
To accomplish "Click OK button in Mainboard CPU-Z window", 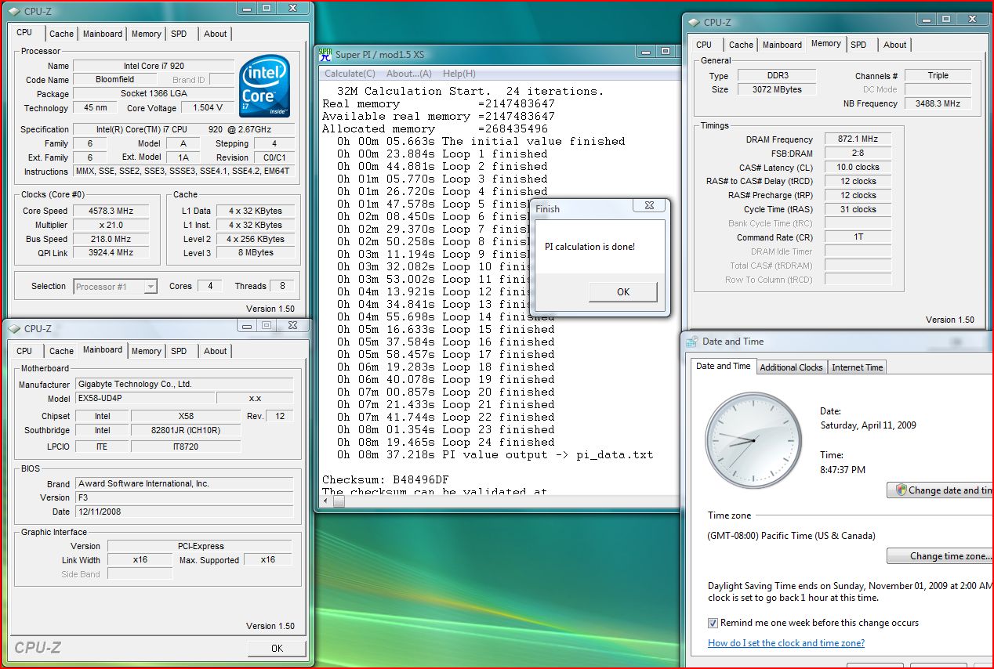I will pyautogui.click(x=277, y=648).
